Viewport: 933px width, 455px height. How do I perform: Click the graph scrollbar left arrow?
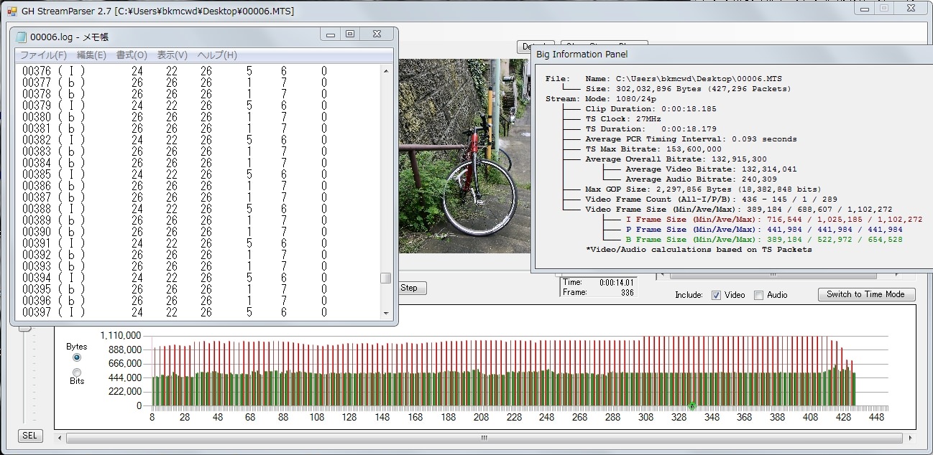point(60,437)
